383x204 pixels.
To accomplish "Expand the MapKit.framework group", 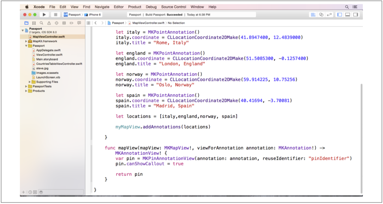I will (x=26, y=41).
